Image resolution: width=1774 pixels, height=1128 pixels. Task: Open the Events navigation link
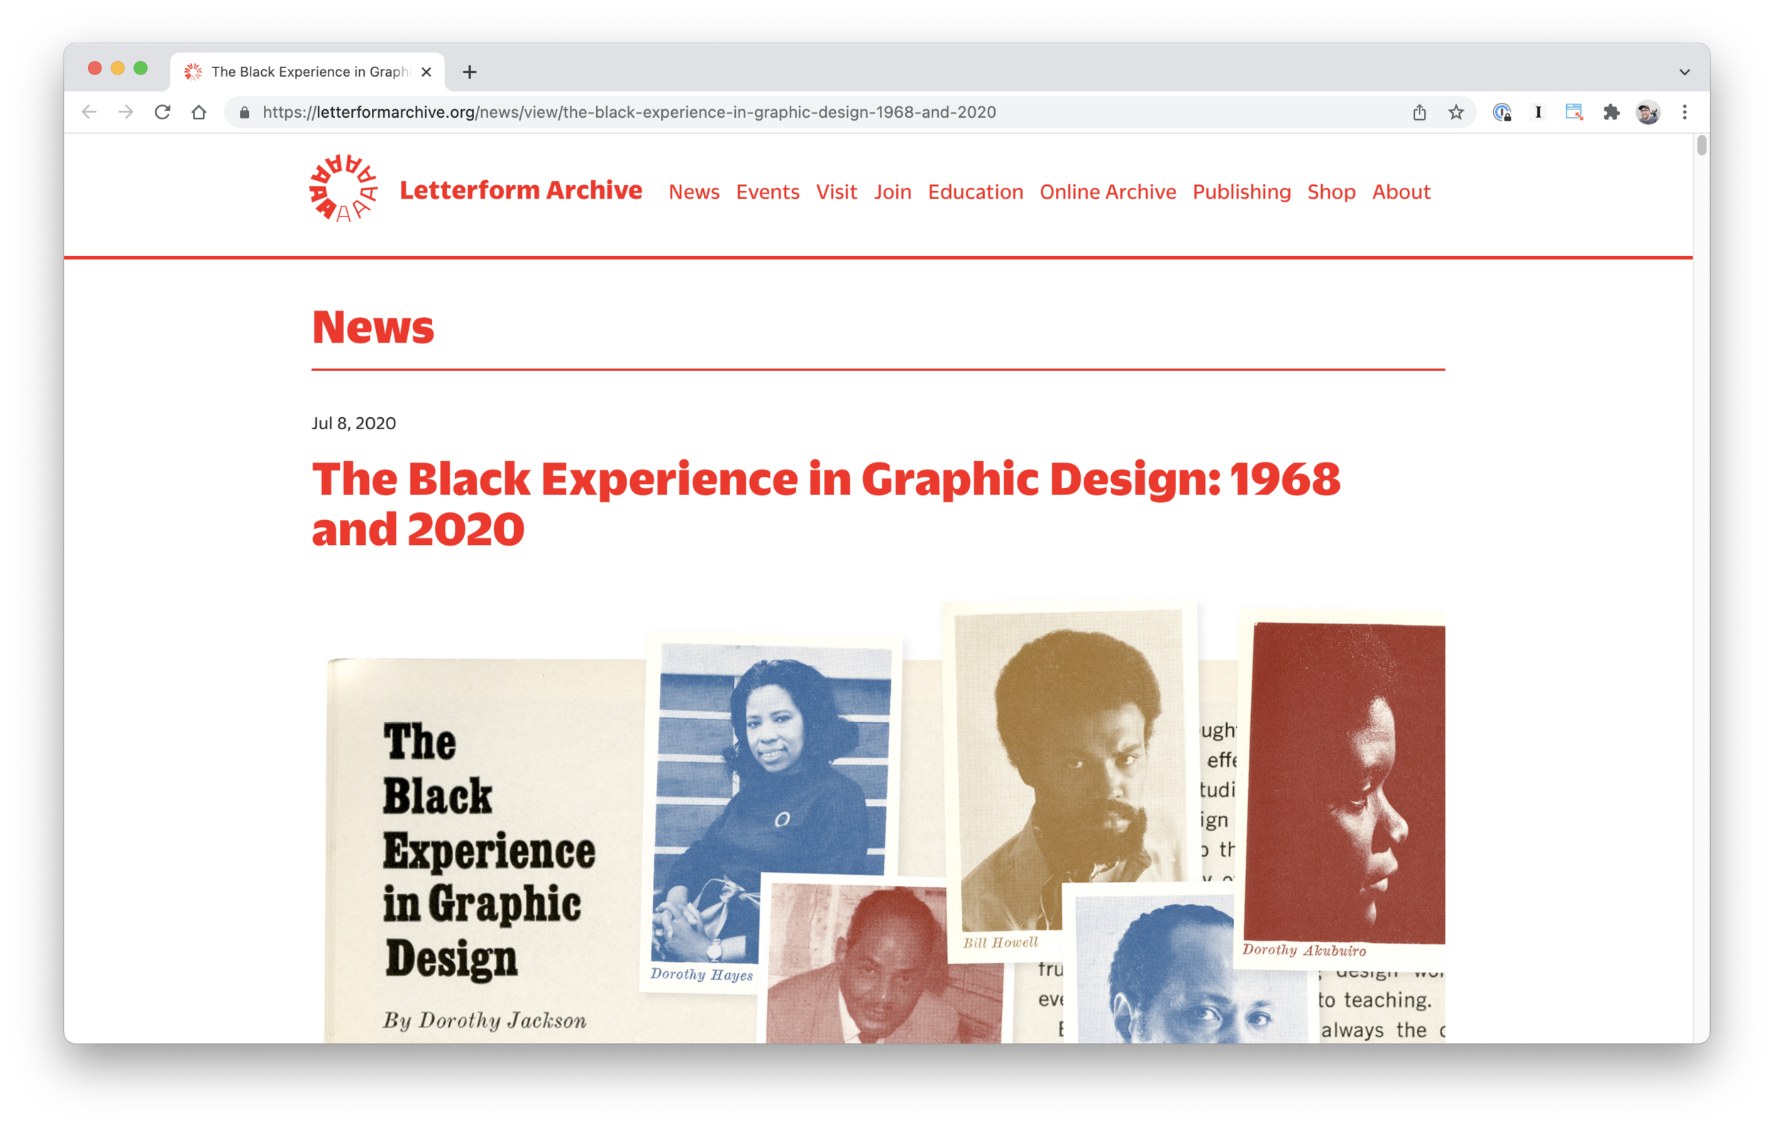767,192
